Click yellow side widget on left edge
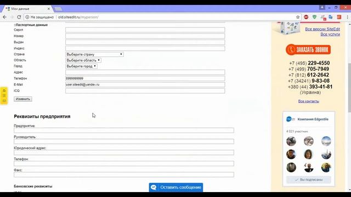 click(4, 96)
